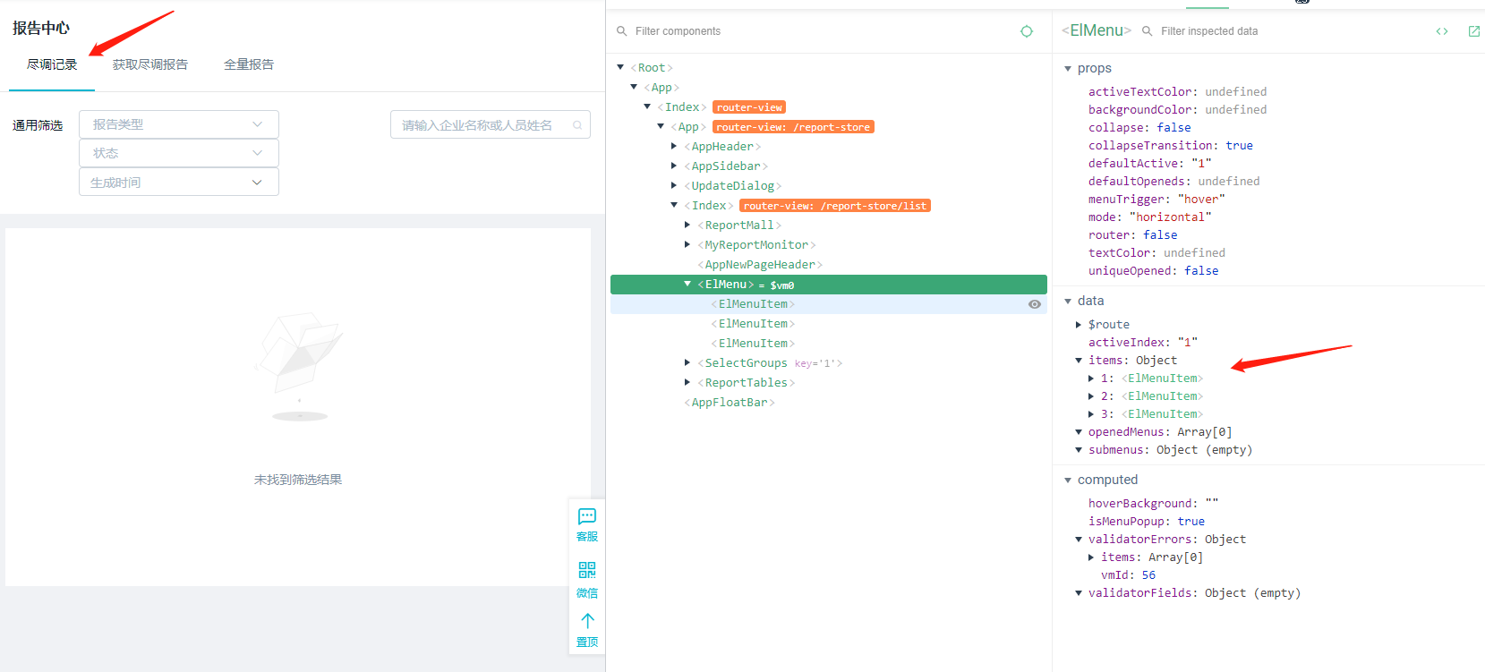Click the 微信 QR code icon
Screen dimensions: 1485x672
click(x=587, y=570)
